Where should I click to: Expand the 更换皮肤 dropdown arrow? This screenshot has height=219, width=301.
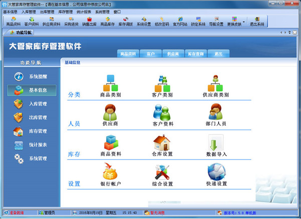244,22
